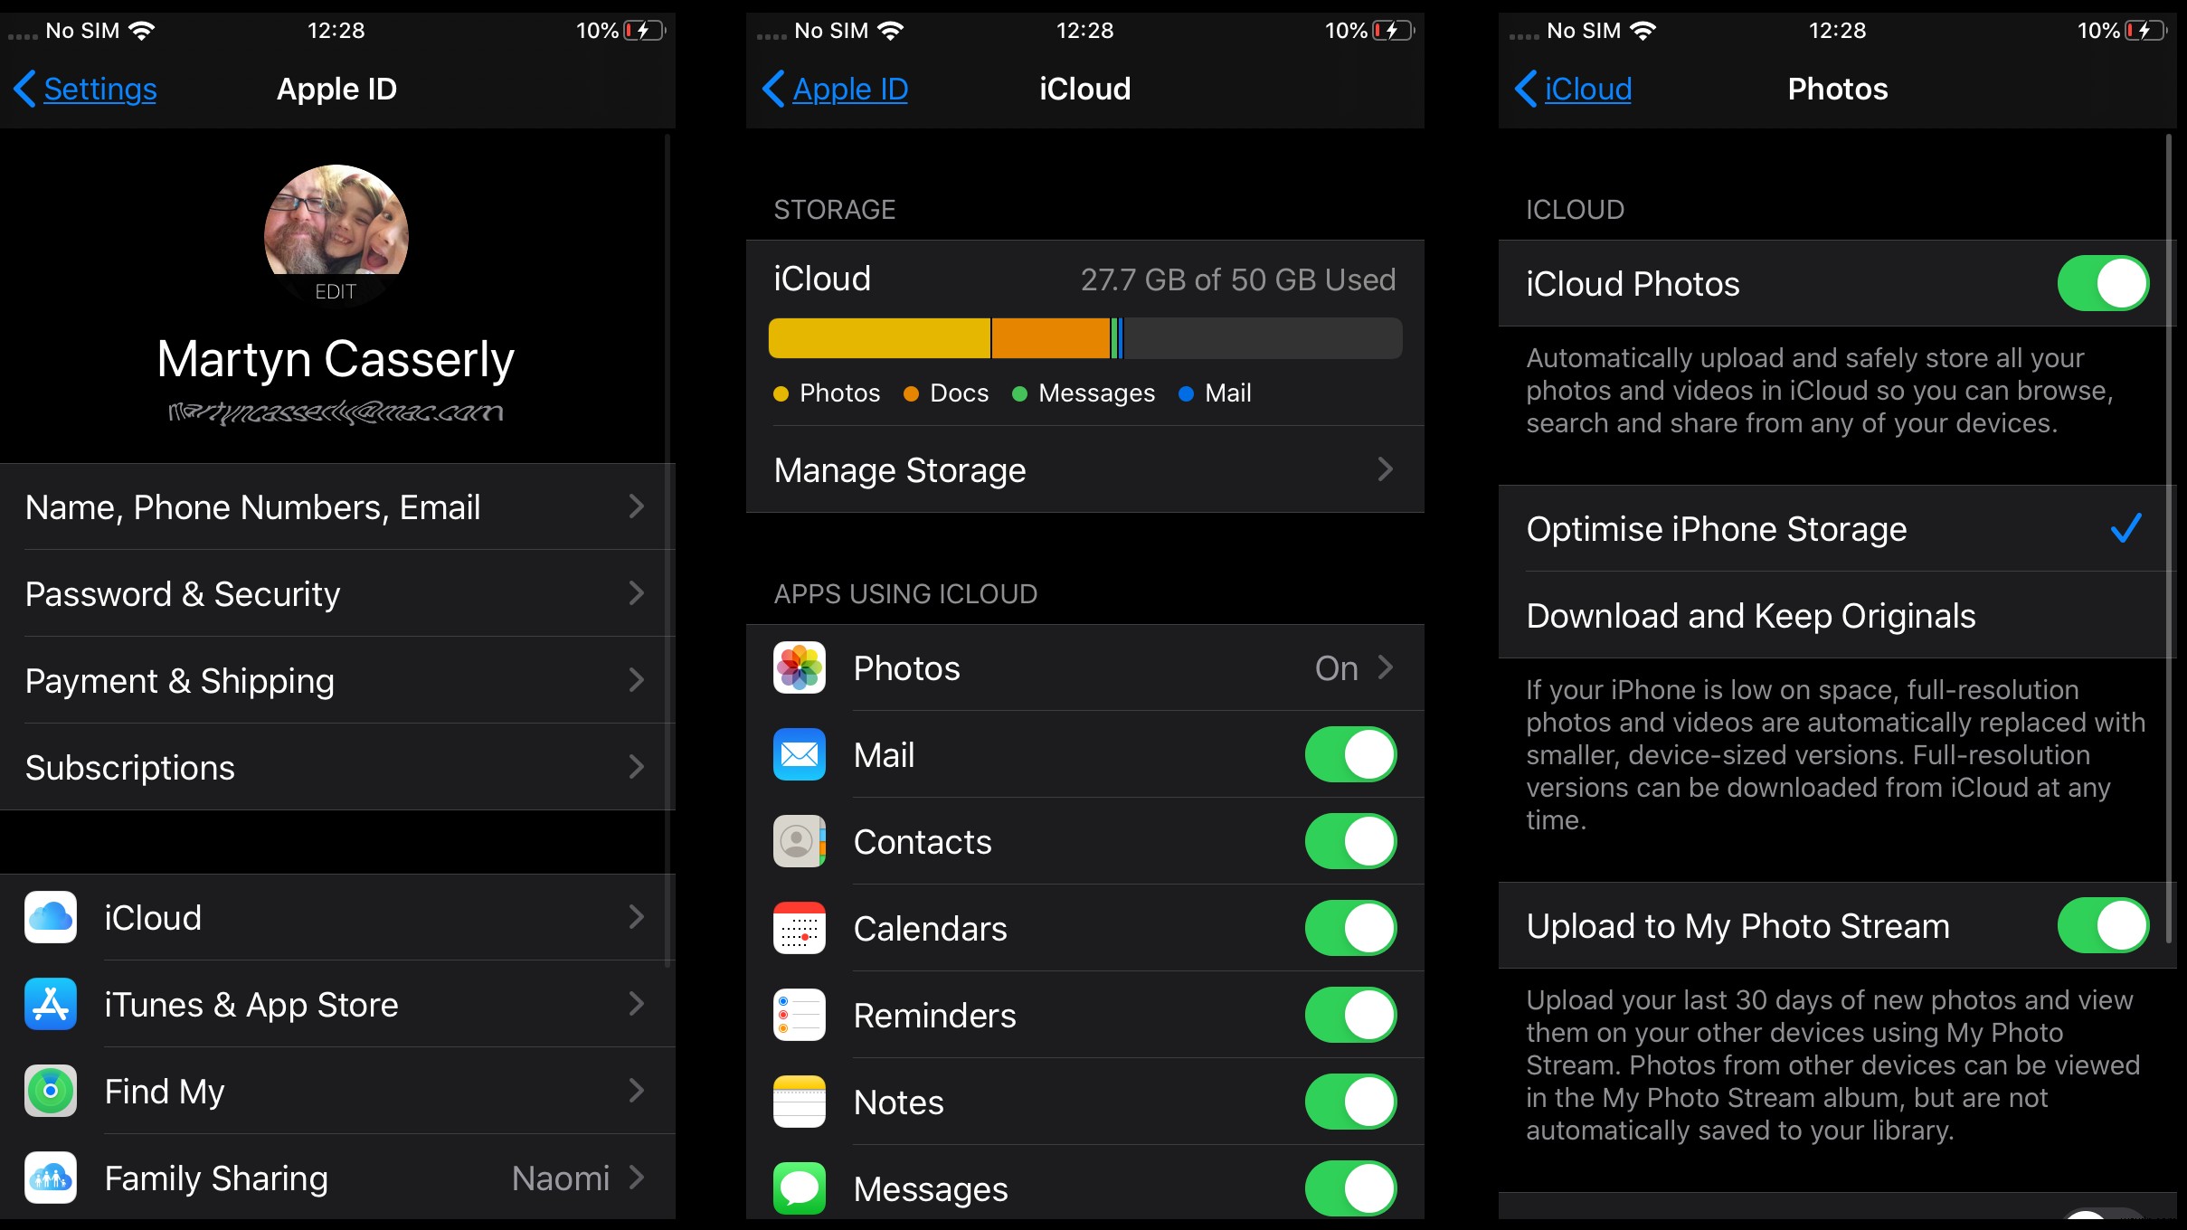Select the Subscriptions menu item
The image size is (2187, 1230).
[336, 769]
